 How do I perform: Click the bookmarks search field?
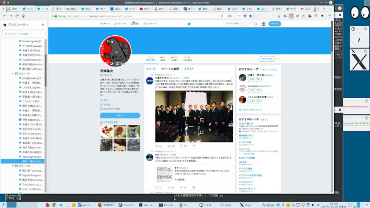pyautogui.click(x=24, y=34)
